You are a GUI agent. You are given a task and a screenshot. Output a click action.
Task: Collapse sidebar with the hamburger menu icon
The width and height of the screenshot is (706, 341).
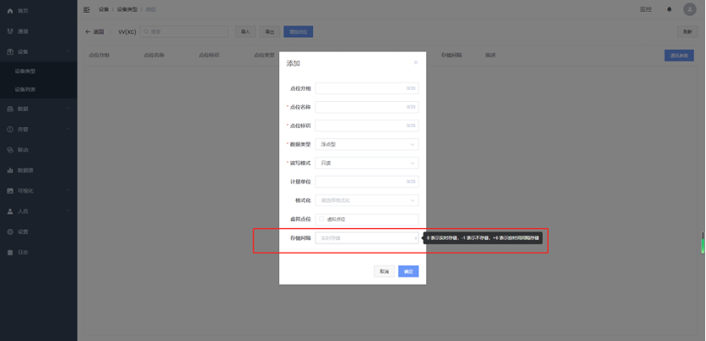click(x=87, y=9)
